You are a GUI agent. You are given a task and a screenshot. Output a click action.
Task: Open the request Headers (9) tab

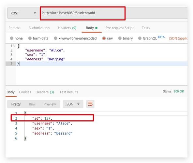(x=67, y=28)
